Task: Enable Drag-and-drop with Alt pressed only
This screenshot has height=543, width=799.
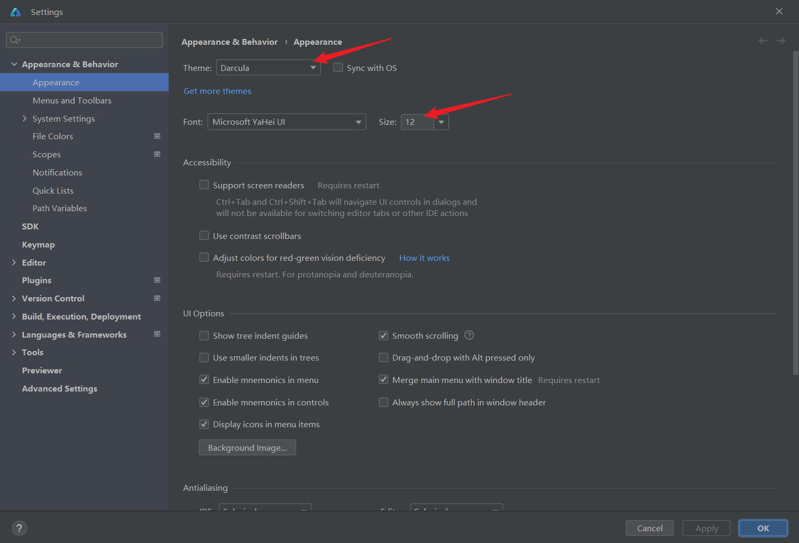Action: coord(383,357)
